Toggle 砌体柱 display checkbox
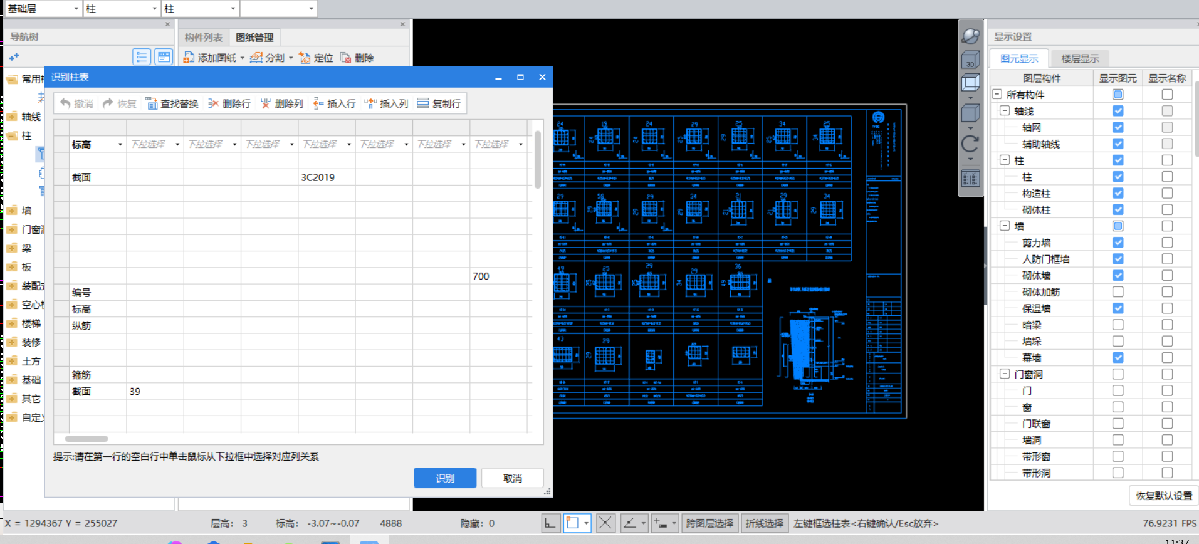The width and height of the screenshot is (1199, 544). 1118,209
